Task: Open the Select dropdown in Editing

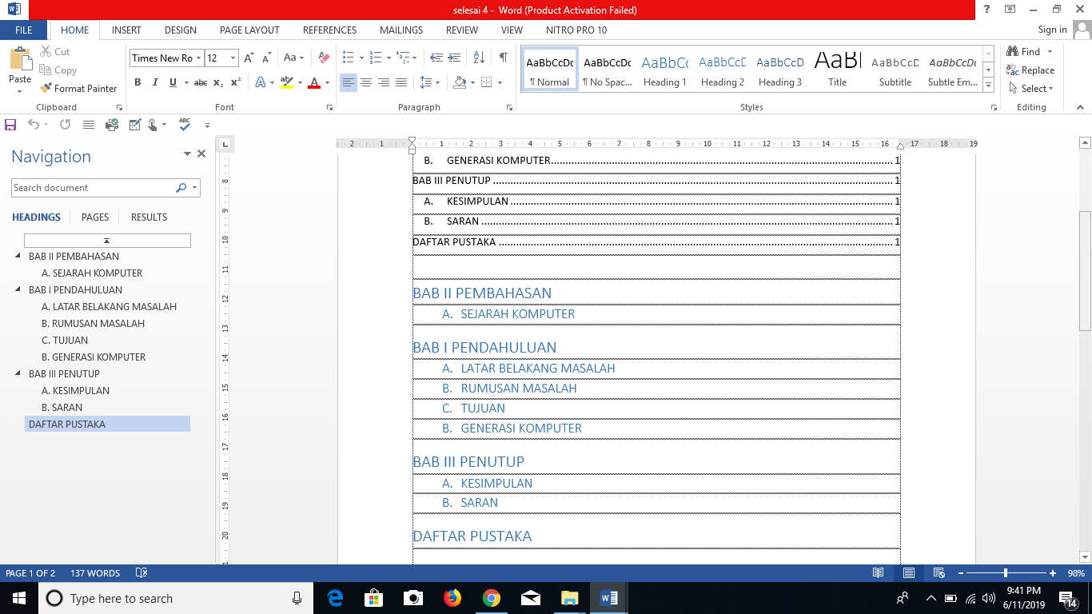Action: pyautogui.click(x=1031, y=89)
